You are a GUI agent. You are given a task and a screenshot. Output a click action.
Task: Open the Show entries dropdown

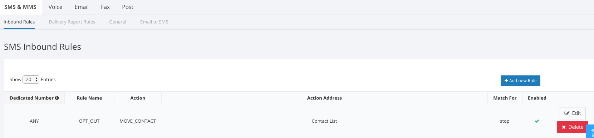click(x=31, y=80)
